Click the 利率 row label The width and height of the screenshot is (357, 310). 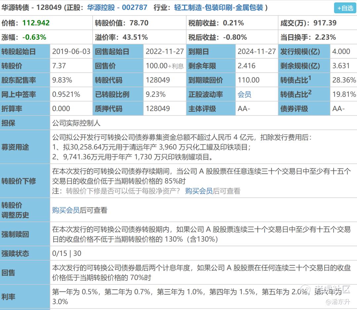pos(25,296)
